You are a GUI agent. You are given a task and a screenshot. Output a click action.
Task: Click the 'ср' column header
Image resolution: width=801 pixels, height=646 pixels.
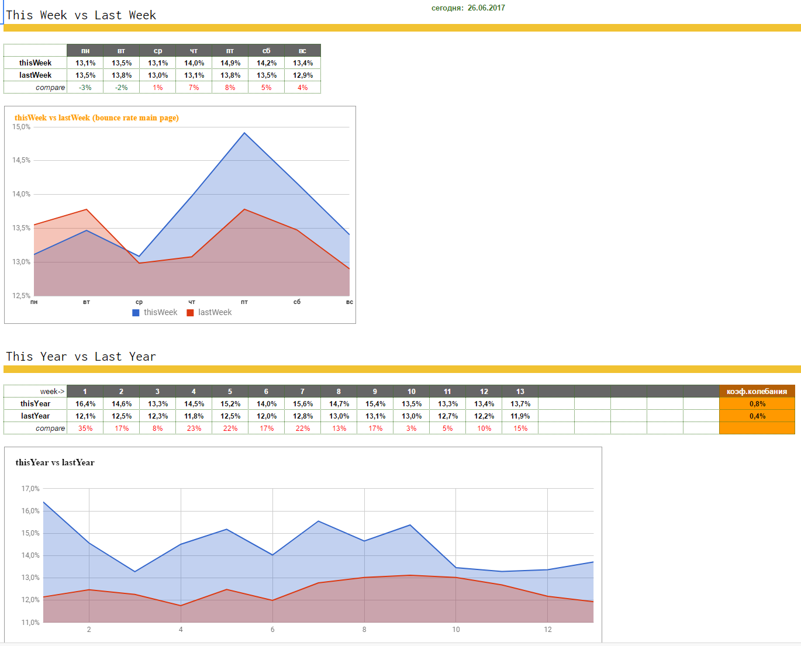click(158, 51)
